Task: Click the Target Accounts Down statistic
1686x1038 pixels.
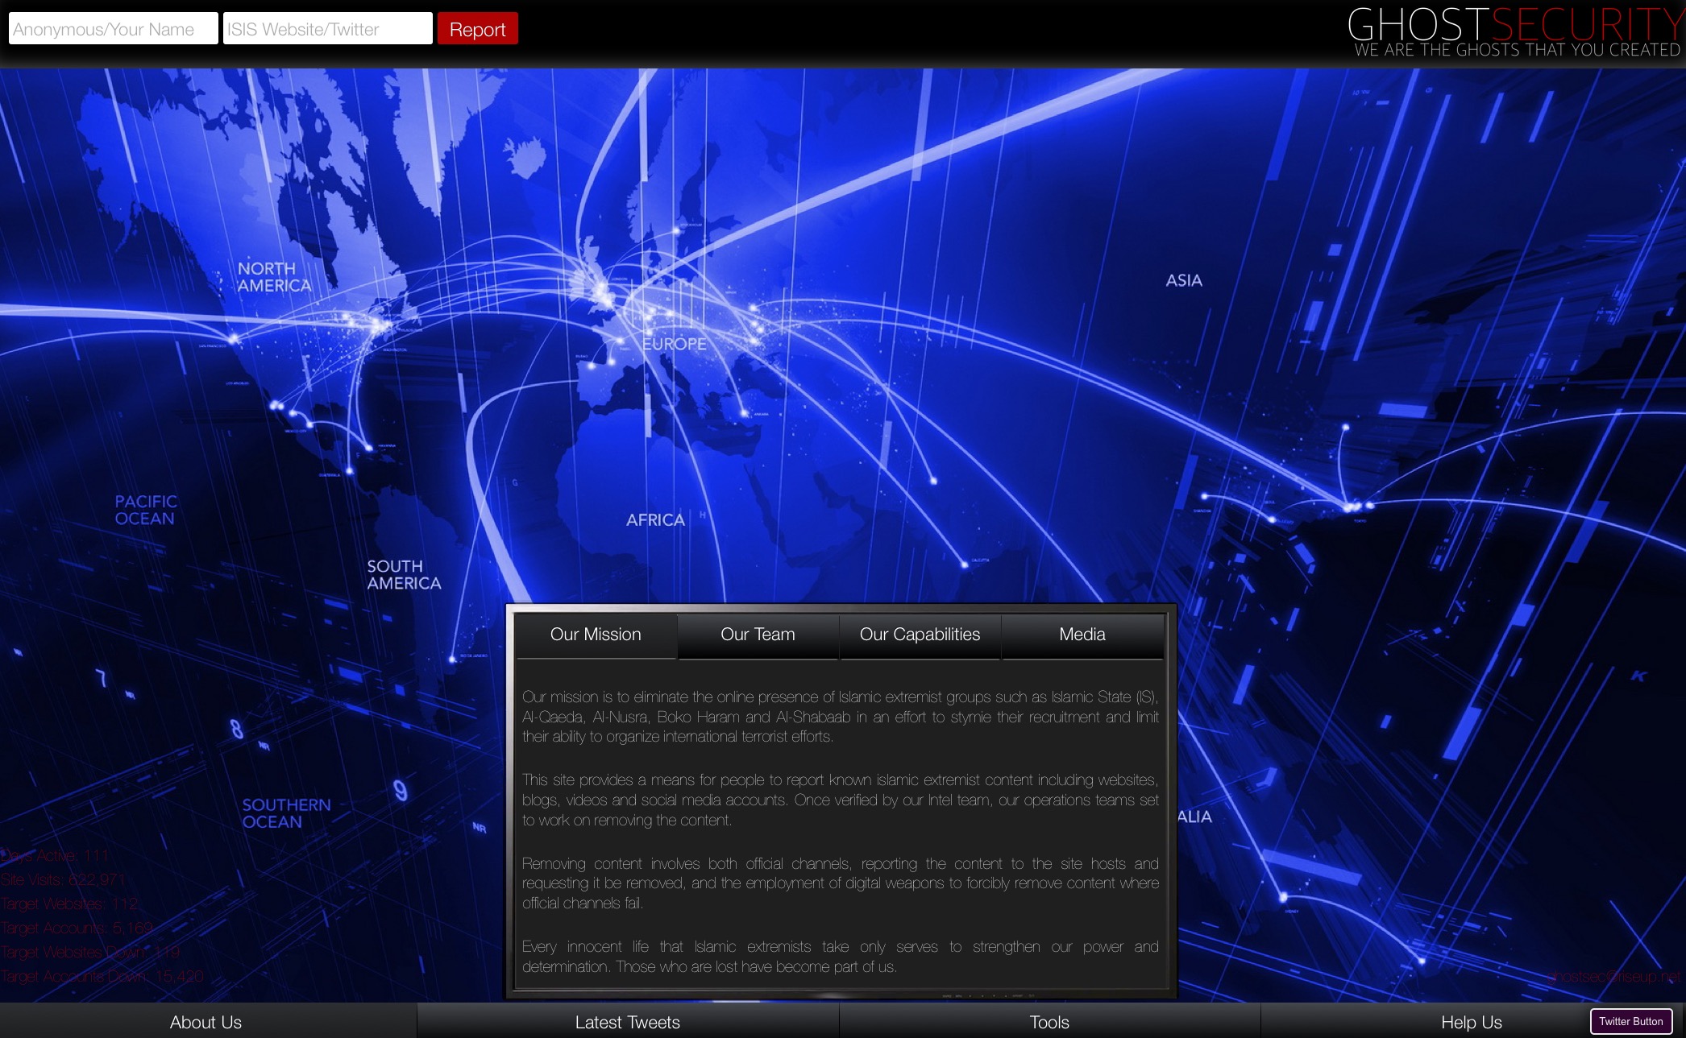Action: pos(102,976)
